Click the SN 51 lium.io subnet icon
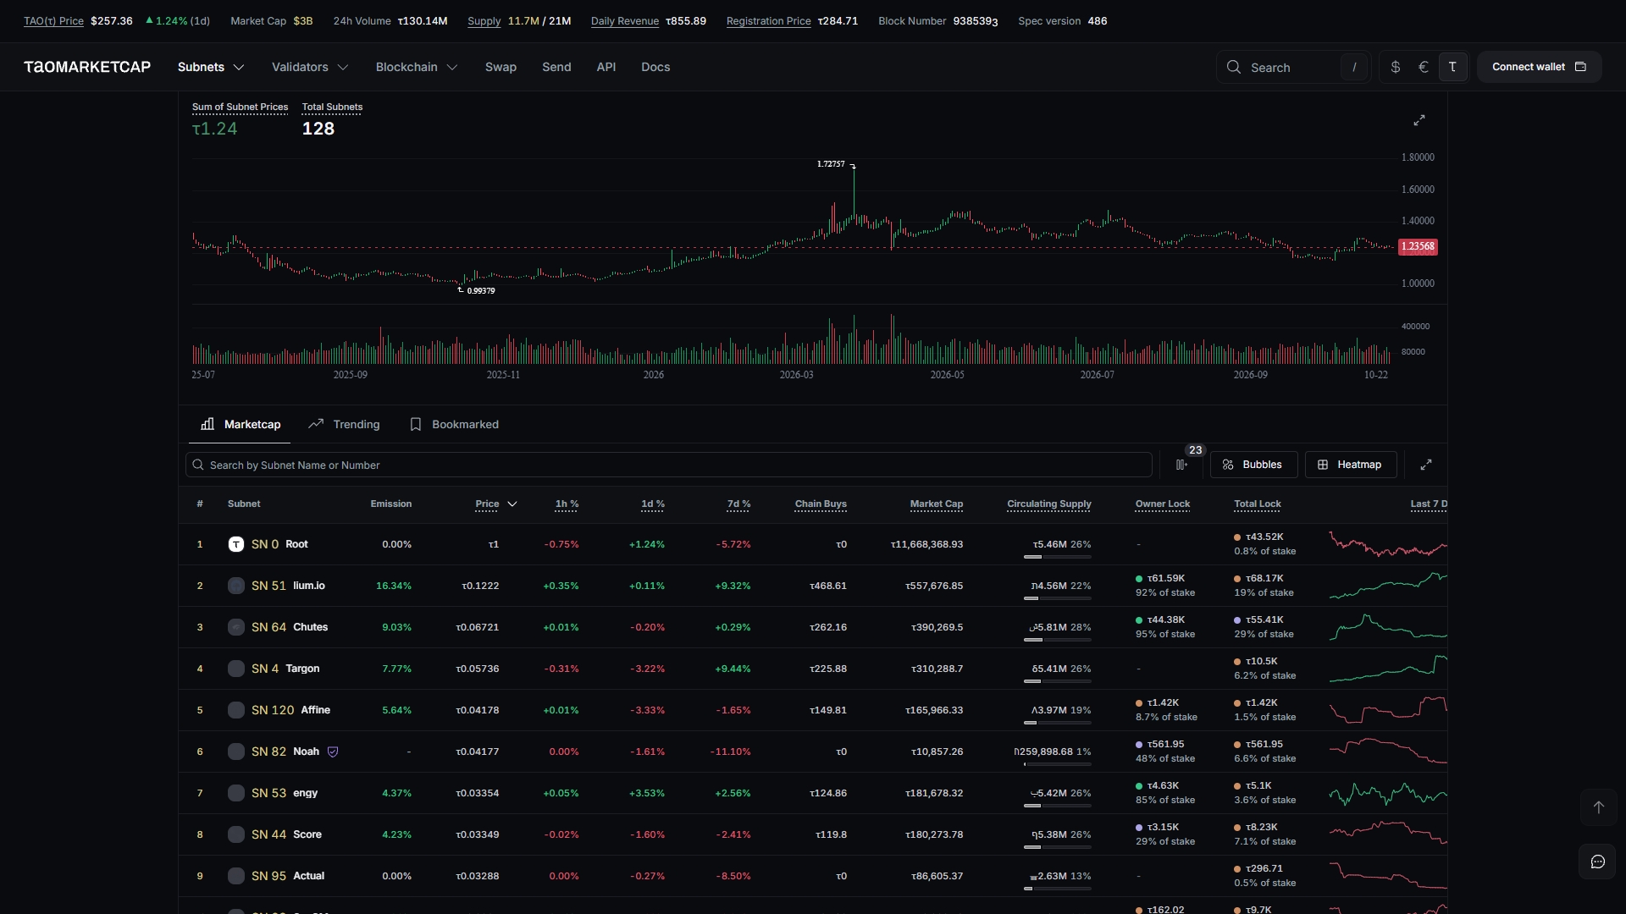The height and width of the screenshot is (914, 1626). (x=236, y=586)
